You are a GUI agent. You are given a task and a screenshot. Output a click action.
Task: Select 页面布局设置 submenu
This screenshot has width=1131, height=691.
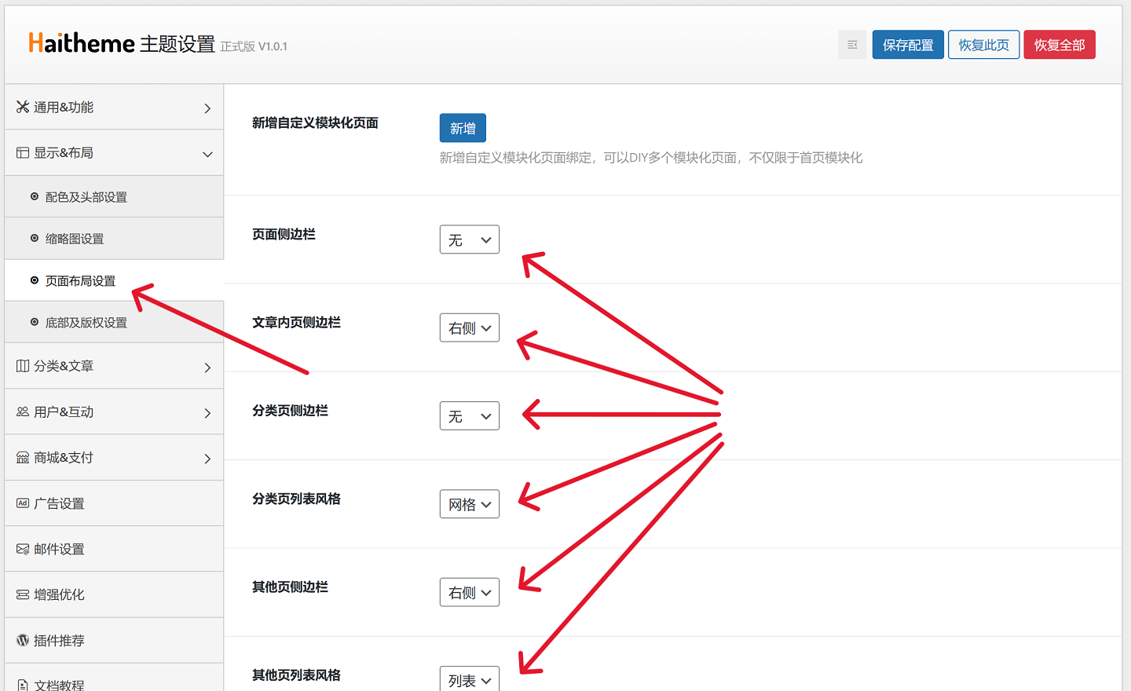[114, 280]
